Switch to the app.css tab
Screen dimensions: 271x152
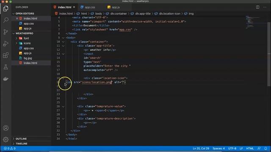90,7
